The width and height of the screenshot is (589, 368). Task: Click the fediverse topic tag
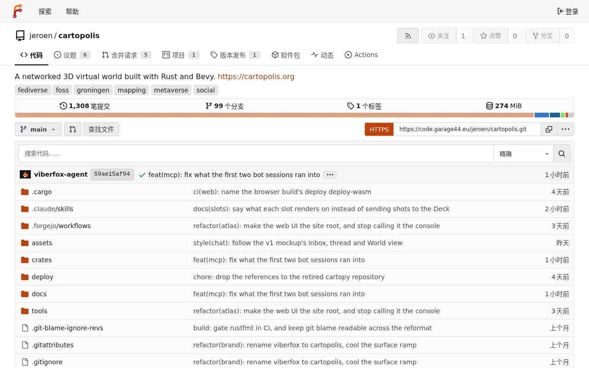tap(33, 90)
